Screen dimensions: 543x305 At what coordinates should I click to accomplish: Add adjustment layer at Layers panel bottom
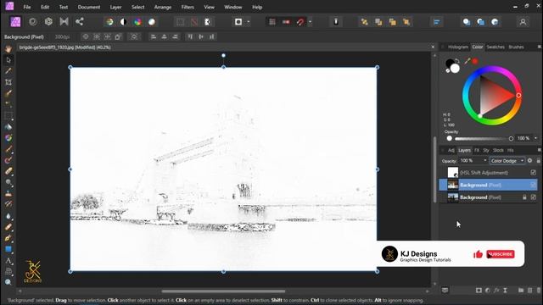(488, 291)
